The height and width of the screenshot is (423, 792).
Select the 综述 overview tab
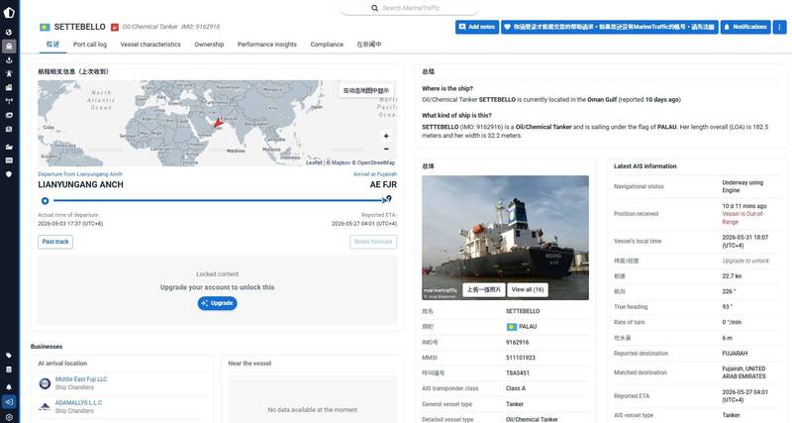point(52,45)
